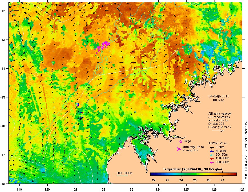248x192 pixels.
Task: Click the longitude axis label 122
Action: pos(103,189)
